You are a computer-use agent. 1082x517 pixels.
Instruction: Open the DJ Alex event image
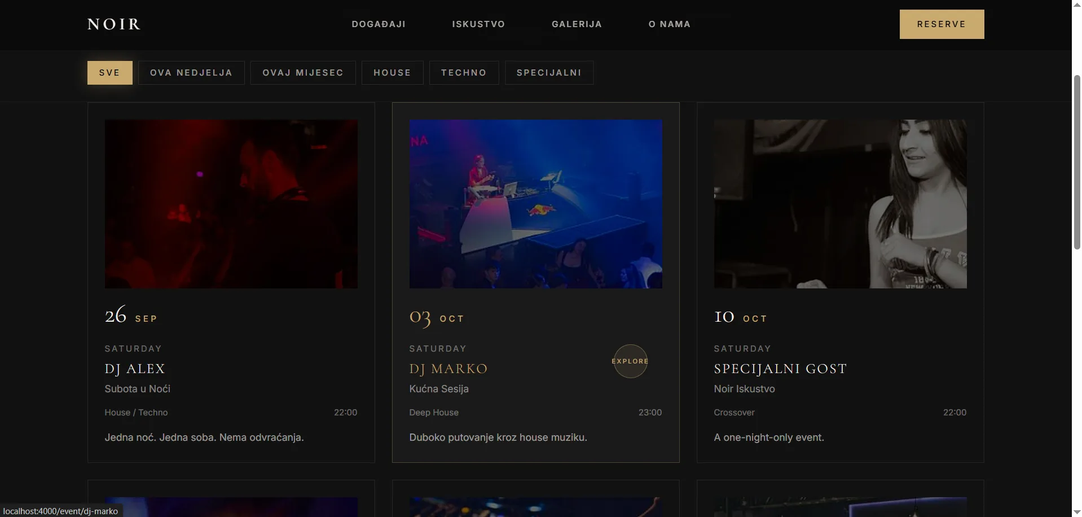[x=231, y=204]
